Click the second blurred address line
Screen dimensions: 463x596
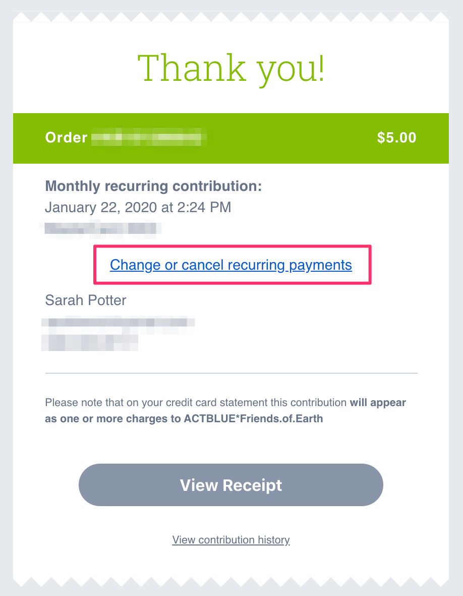(90, 342)
